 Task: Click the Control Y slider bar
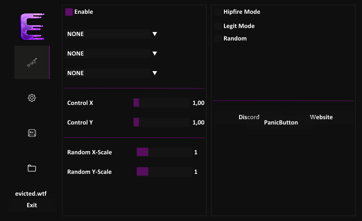coord(161,123)
